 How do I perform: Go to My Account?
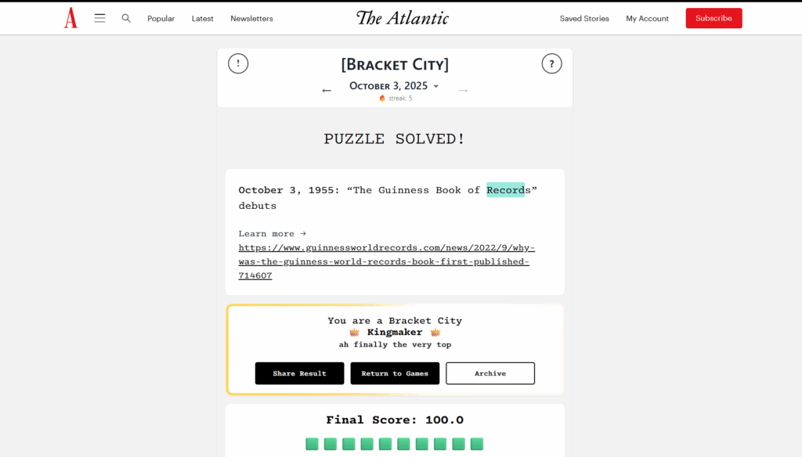647,18
